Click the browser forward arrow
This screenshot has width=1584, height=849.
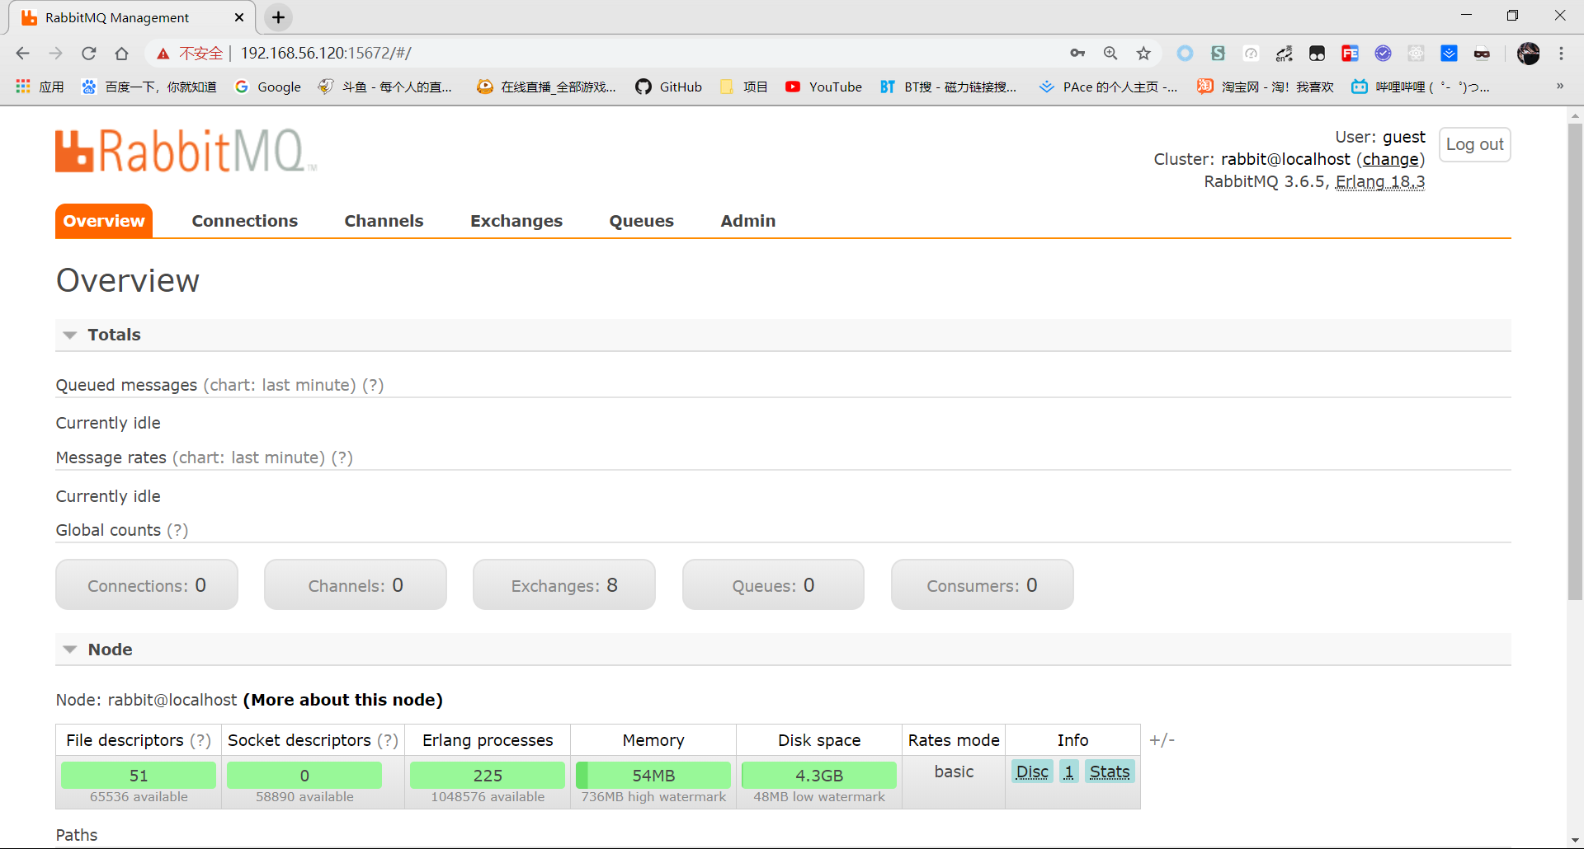point(55,54)
